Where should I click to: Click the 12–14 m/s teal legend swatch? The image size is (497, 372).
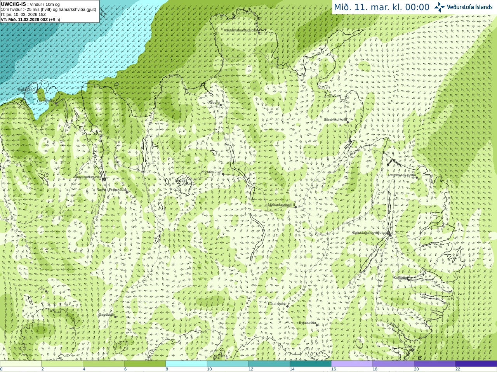[269, 364]
